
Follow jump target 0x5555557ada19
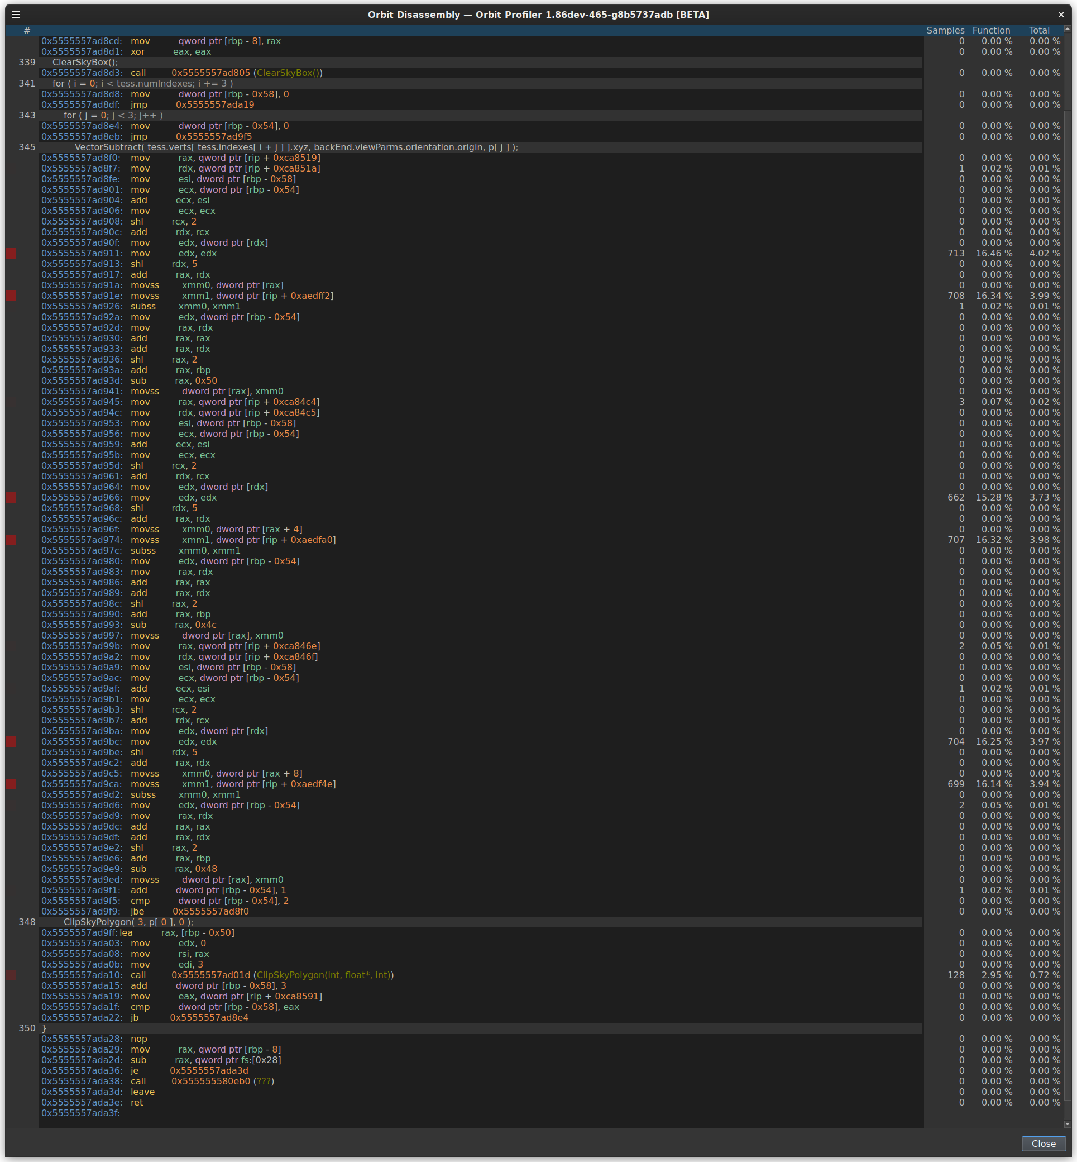pos(215,104)
